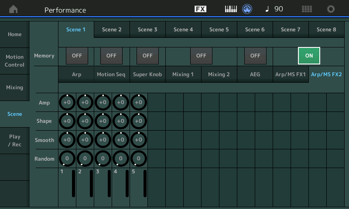
Task: Open the keyboard MIDI settings icon
Action: coord(231,9)
